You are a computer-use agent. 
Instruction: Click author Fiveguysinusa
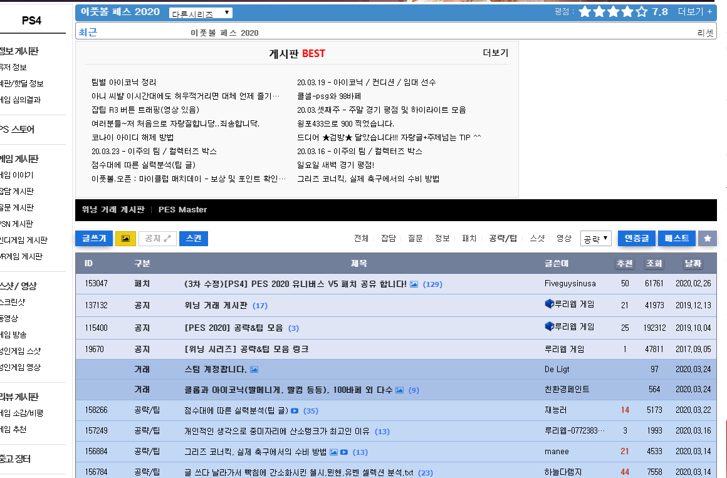570,283
